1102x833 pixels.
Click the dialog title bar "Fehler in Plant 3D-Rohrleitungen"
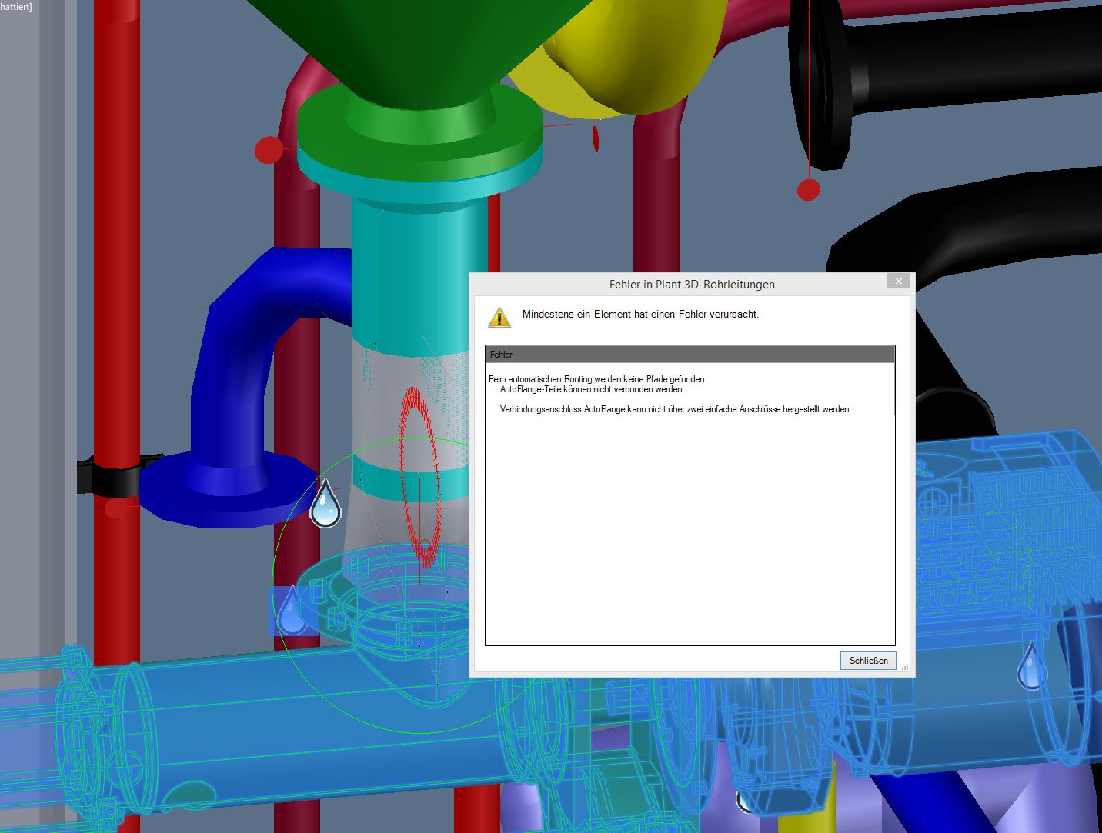(691, 284)
